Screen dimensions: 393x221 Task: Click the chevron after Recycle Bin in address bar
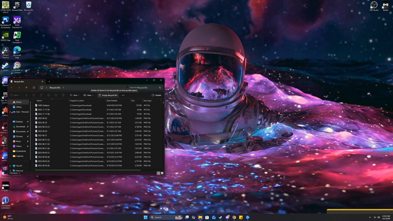[x=64, y=88]
